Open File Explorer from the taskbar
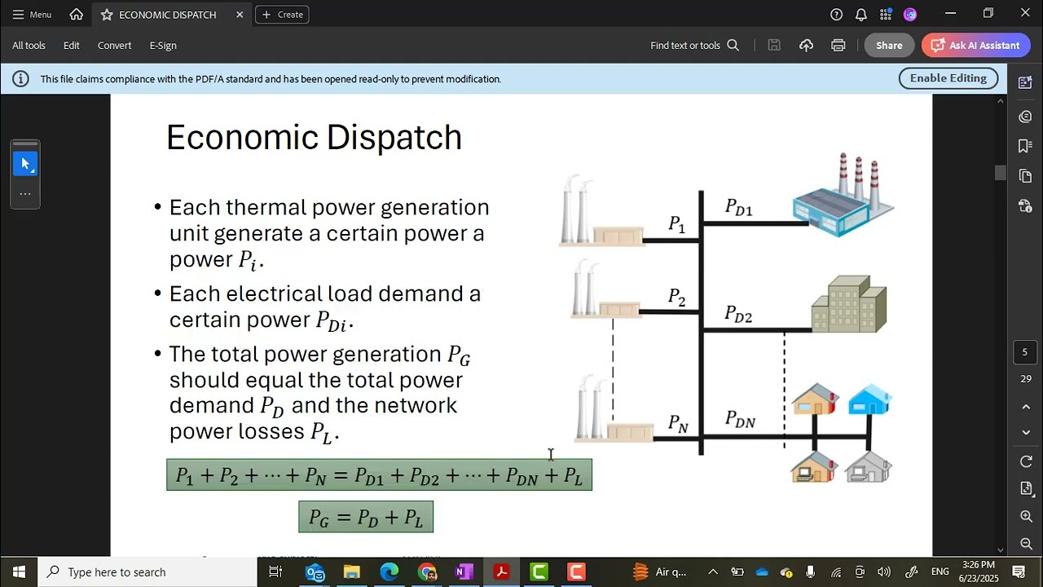The height and width of the screenshot is (587, 1043). (x=352, y=572)
